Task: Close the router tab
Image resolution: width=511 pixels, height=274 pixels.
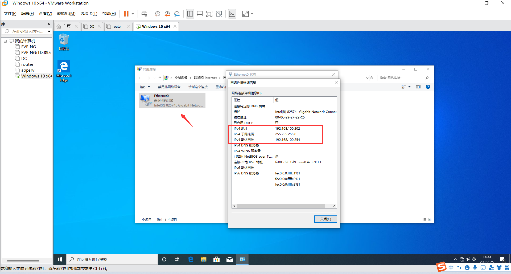Action: pos(129,26)
